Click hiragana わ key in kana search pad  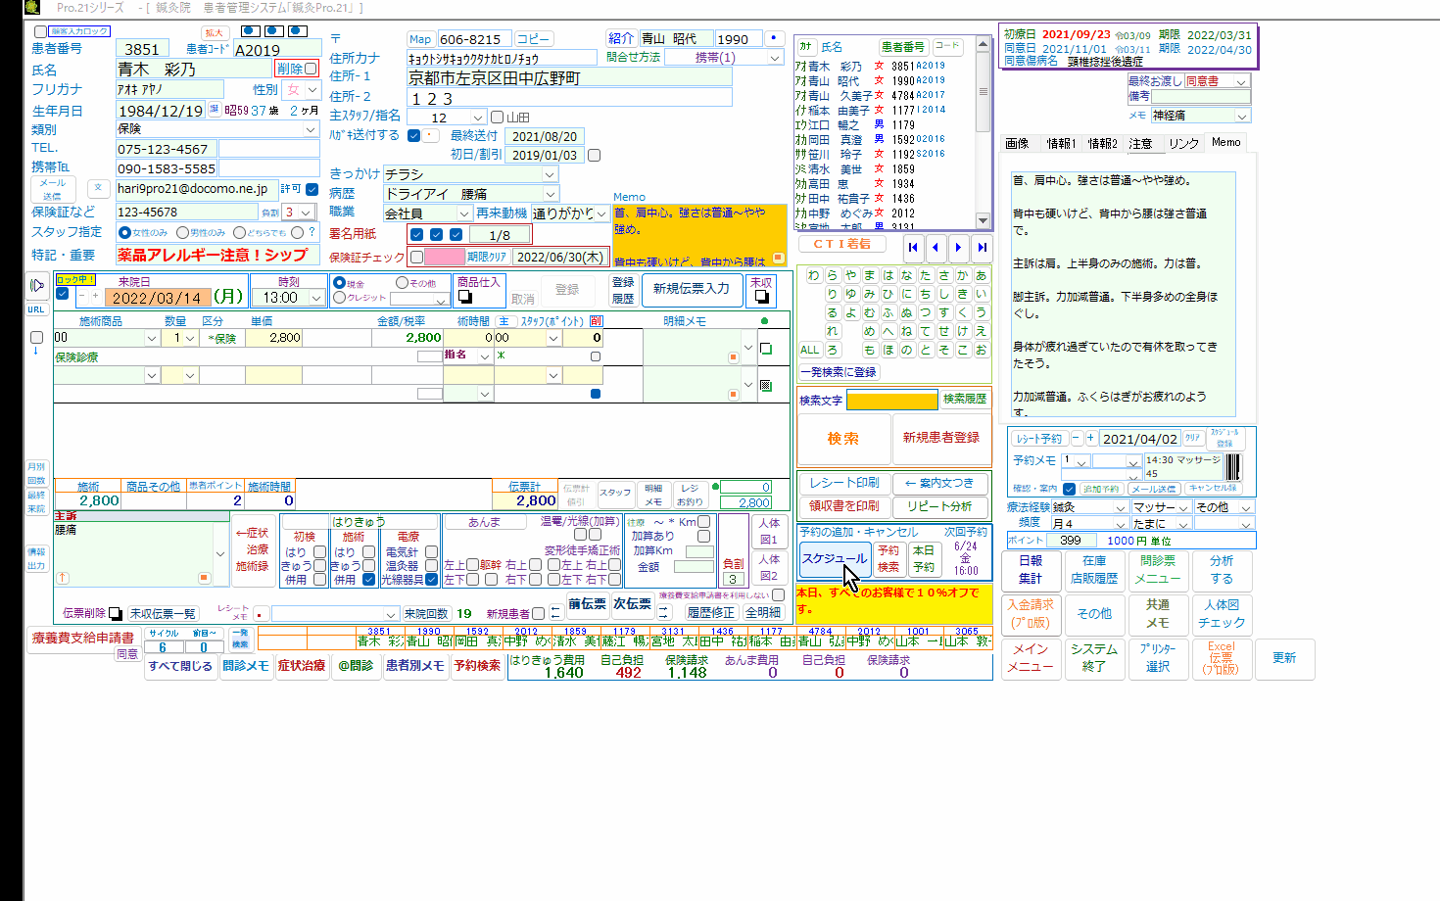[x=813, y=275]
